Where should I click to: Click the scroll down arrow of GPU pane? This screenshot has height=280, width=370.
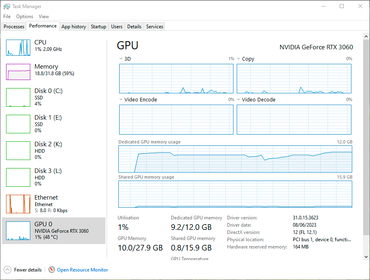[366, 257]
